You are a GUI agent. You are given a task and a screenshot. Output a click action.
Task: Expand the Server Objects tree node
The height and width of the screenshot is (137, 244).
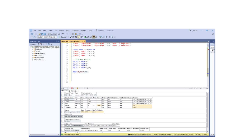[32, 53]
